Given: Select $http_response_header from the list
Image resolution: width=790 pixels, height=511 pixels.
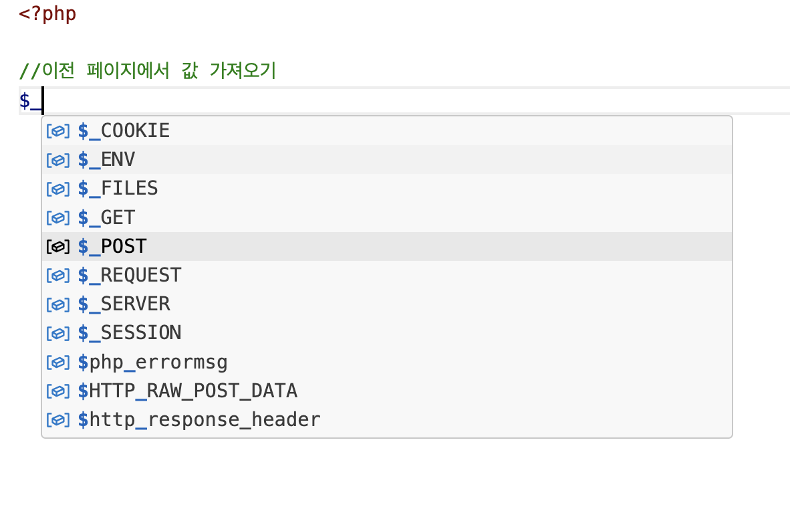Looking at the screenshot, I should 199,420.
